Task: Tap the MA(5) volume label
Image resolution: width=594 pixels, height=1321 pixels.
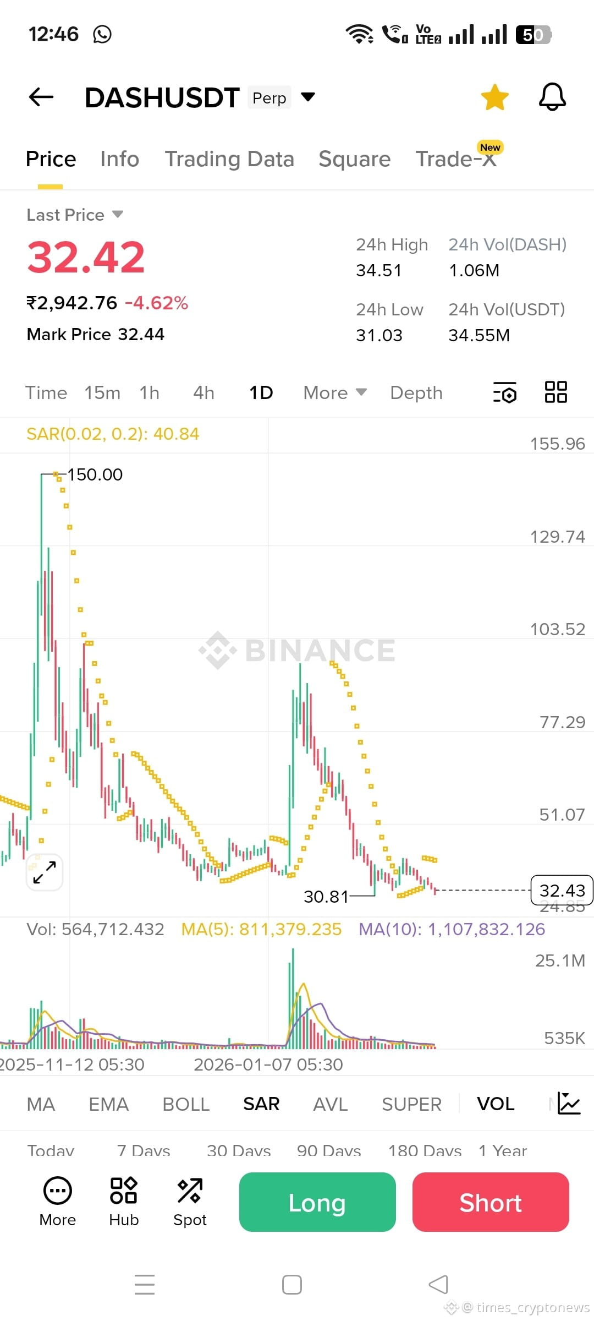Action: click(x=262, y=929)
